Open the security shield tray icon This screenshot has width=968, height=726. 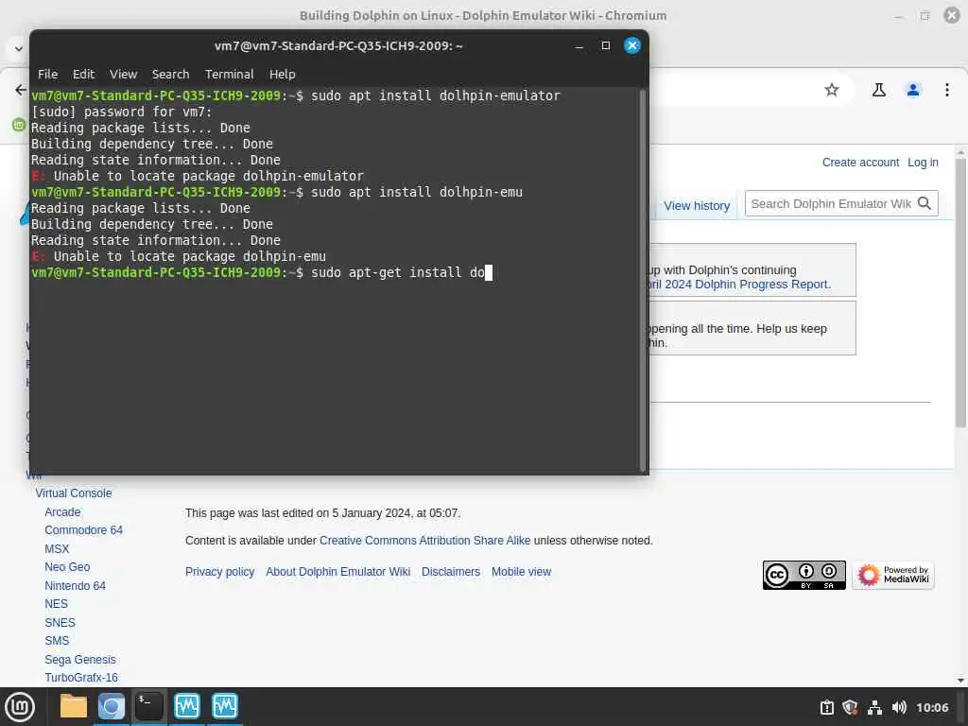pos(850,707)
